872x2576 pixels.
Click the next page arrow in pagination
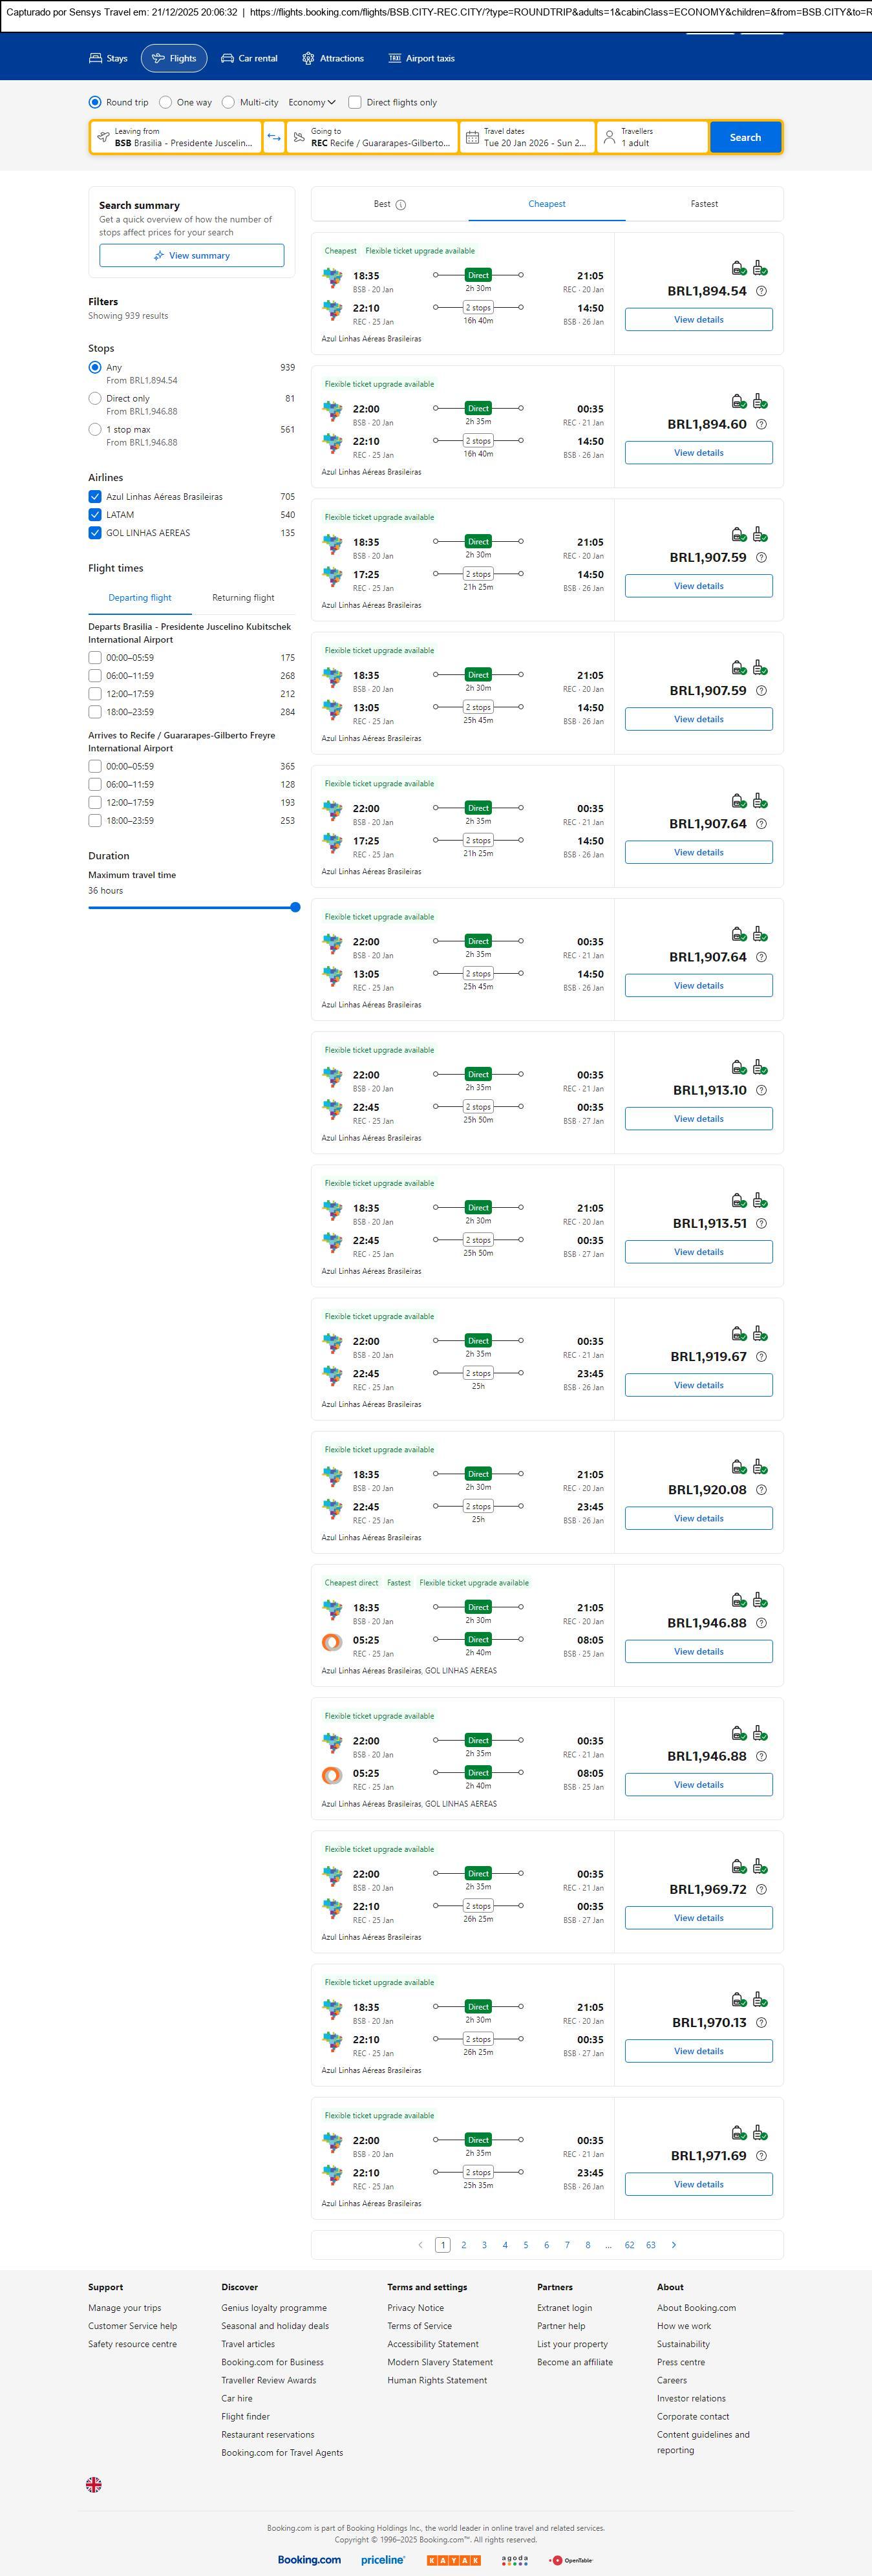point(674,2244)
